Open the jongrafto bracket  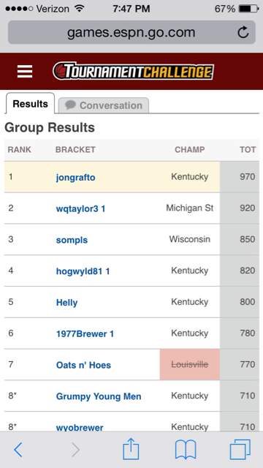coord(75,178)
